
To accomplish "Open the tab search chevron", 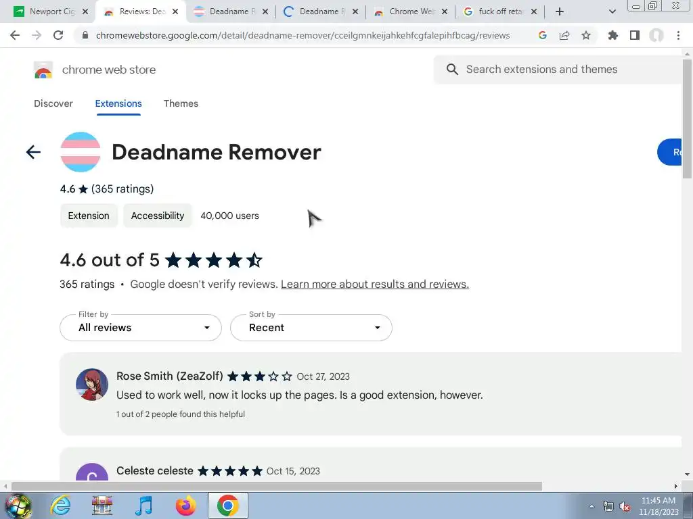I will (x=612, y=11).
